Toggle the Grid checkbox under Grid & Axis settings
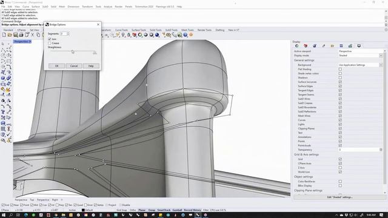Image resolution: width=388 pixels, height=218 pixels. (x=340, y=159)
